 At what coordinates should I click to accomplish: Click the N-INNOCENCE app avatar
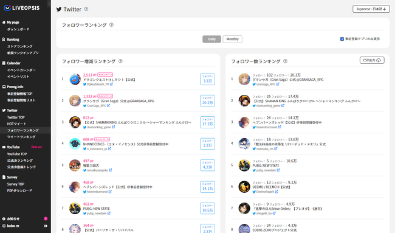click(75, 144)
